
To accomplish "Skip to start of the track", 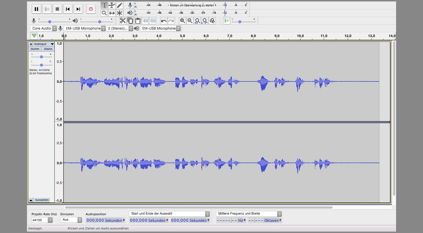I will [68, 9].
